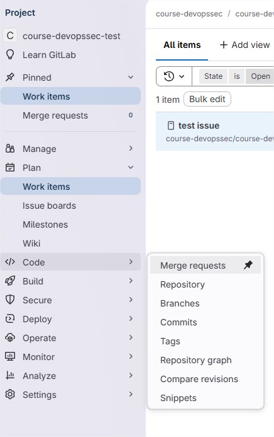The width and height of the screenshot is (274, 437).
Task: Click the Project heading text
Action: pyautogui.click(x=20, y=13)
